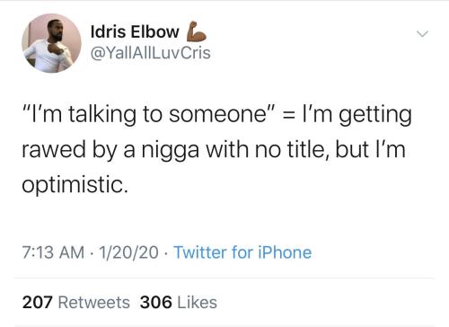Click the number 306 in likes count

(x=156, y=302)
